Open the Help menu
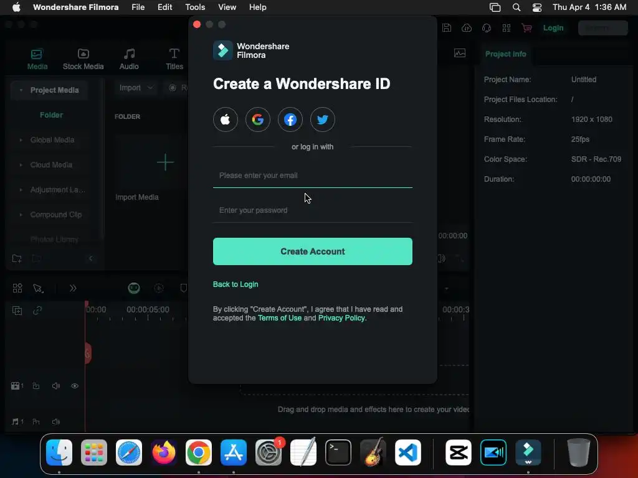The image size is (638, 478). 257,7
